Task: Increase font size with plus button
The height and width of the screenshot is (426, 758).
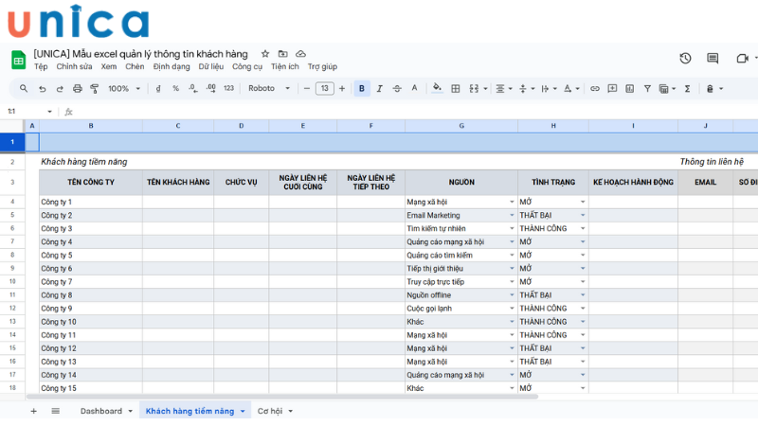Action: tap(342, 89)
